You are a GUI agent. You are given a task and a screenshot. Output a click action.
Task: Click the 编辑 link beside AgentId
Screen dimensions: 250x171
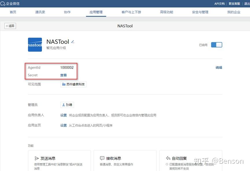[218, 67]
